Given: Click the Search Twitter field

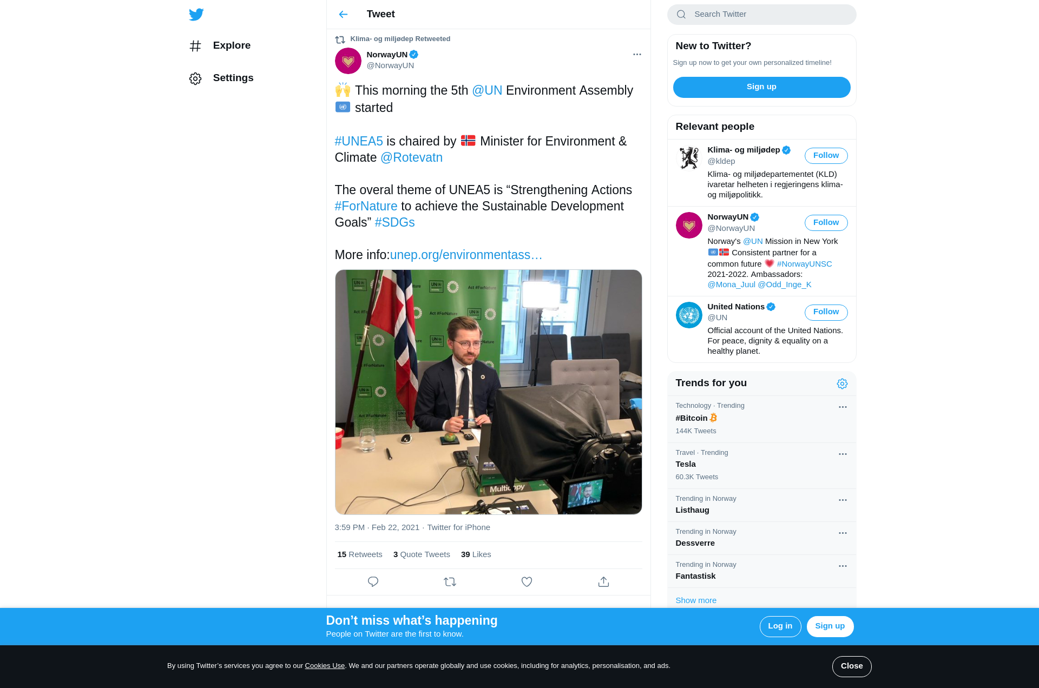Looking at the screenshot, I should (761, 15).
